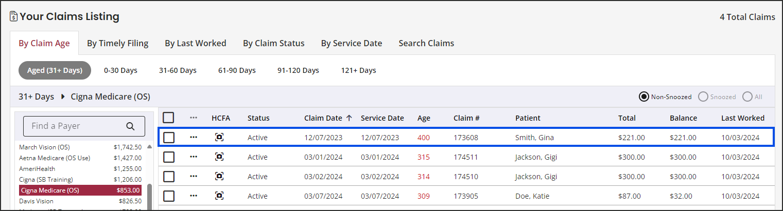
Task: Sort by Balance column header
Action: [683, 118]
